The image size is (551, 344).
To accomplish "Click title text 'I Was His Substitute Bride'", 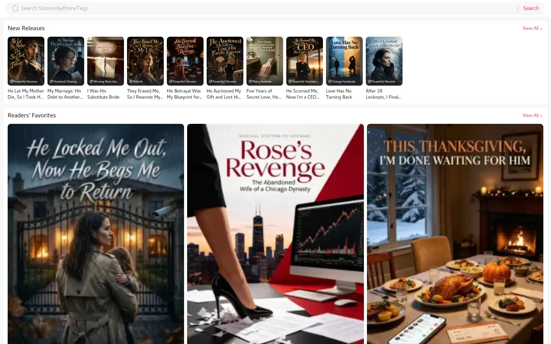I will pos(103,94).
